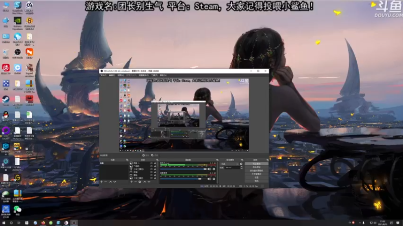Move selected source down in Sources list
Screen dimensions: 403x226
149,182
